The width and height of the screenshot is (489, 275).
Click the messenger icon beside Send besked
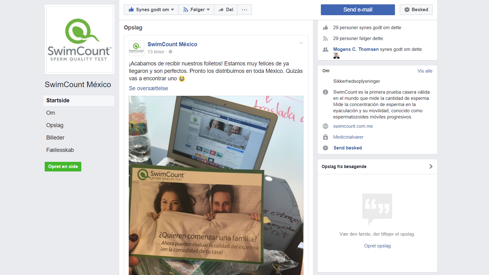(x=325, y=148)
